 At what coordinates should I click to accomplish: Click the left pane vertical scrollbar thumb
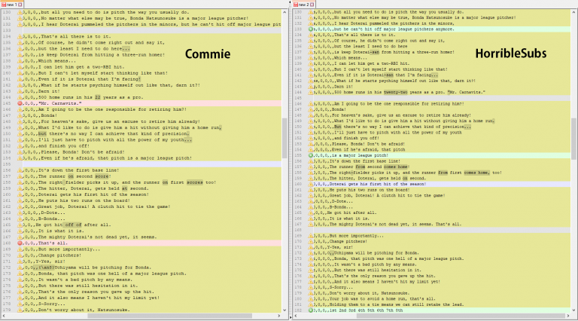284,138
